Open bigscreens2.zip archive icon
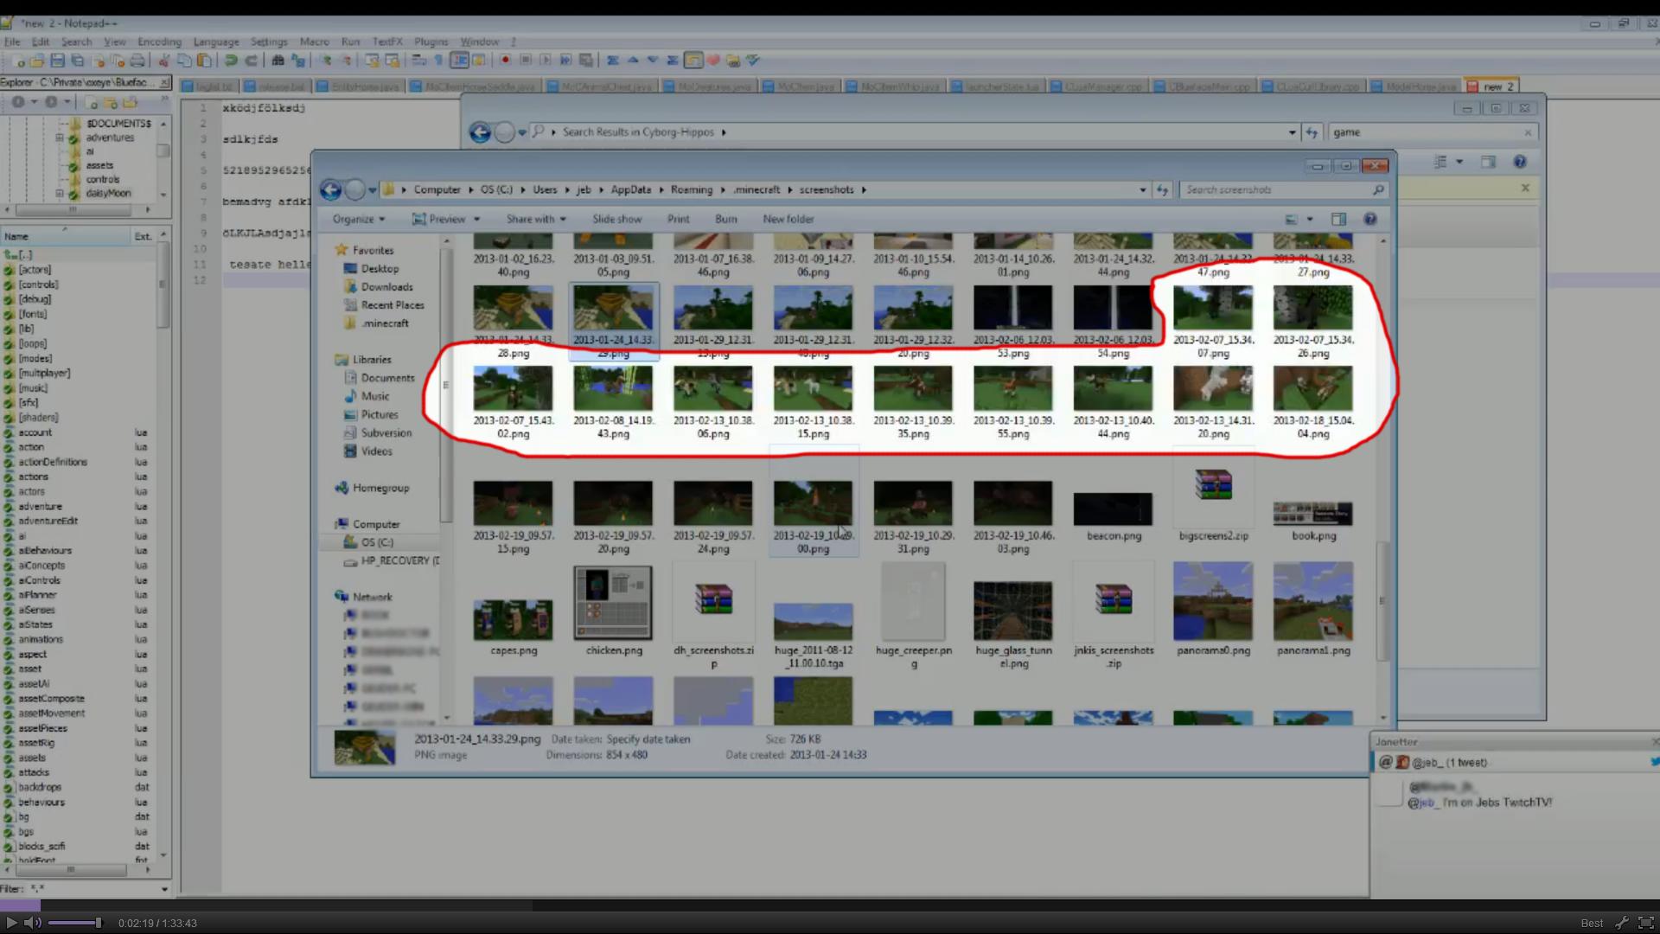1660x934 pixels. (x=1213, y=486)
